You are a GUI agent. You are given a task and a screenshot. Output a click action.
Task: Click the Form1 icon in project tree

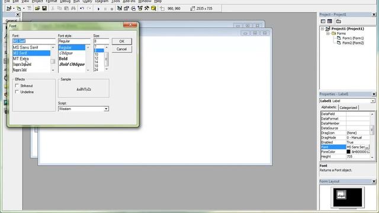[339, 38]
